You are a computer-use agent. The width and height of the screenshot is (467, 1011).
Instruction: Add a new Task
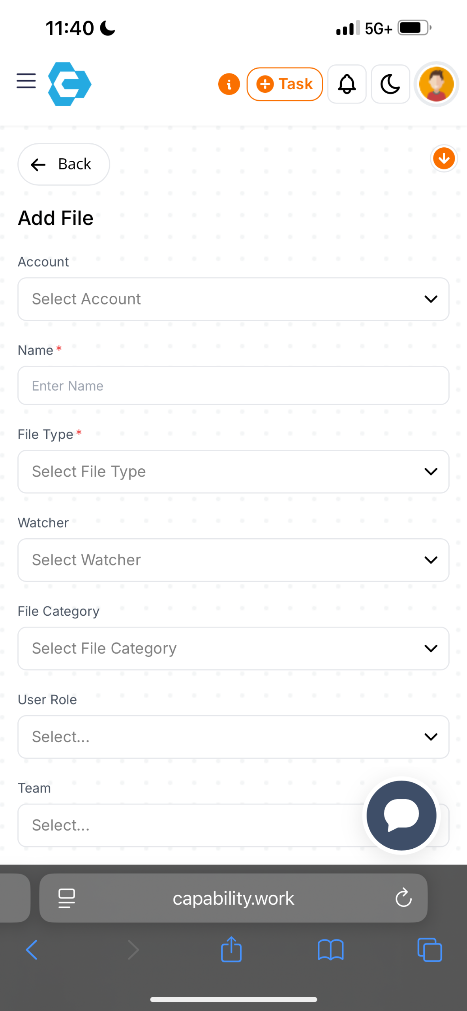click(285, 84)
